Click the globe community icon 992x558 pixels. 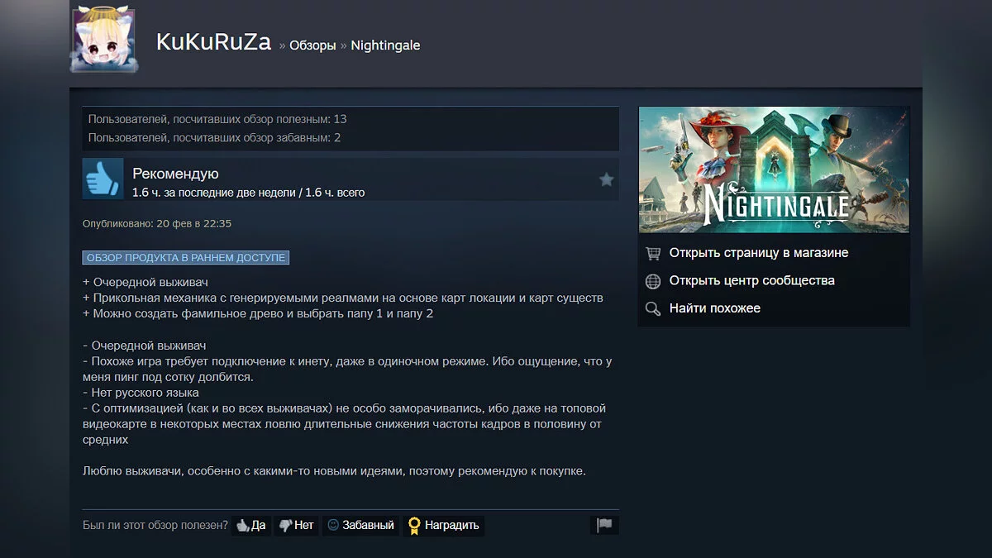[653, 281]
